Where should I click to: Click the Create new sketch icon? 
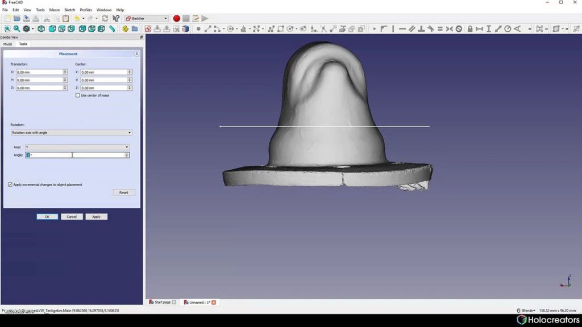[148, 29]
